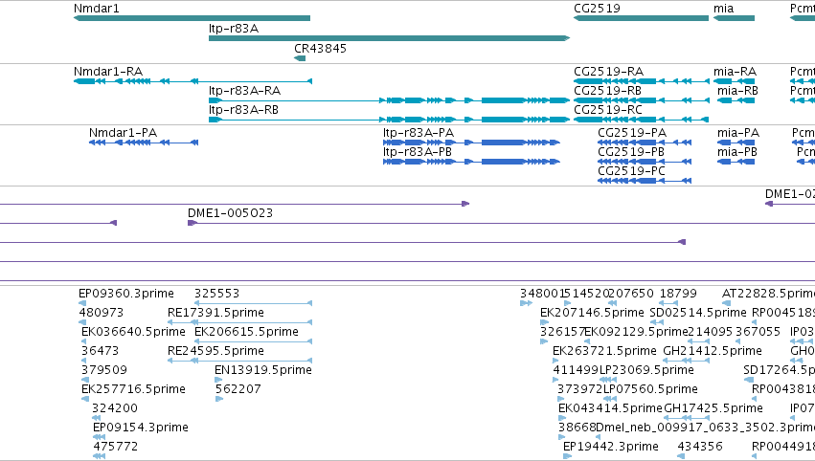Click the EK043414.5prime label
The width and height of the screenshot is (815, 461).
611,408
